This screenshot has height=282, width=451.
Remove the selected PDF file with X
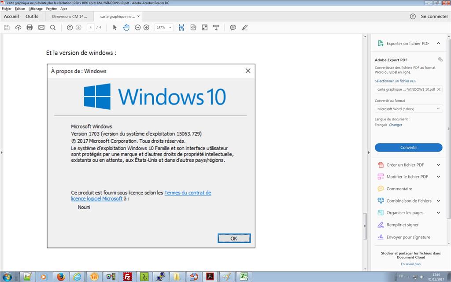(439, 89)
